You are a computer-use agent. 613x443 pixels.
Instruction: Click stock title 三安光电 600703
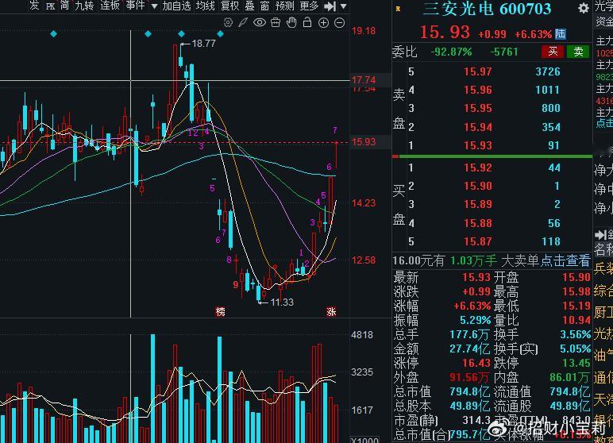(x=487, y=9)
